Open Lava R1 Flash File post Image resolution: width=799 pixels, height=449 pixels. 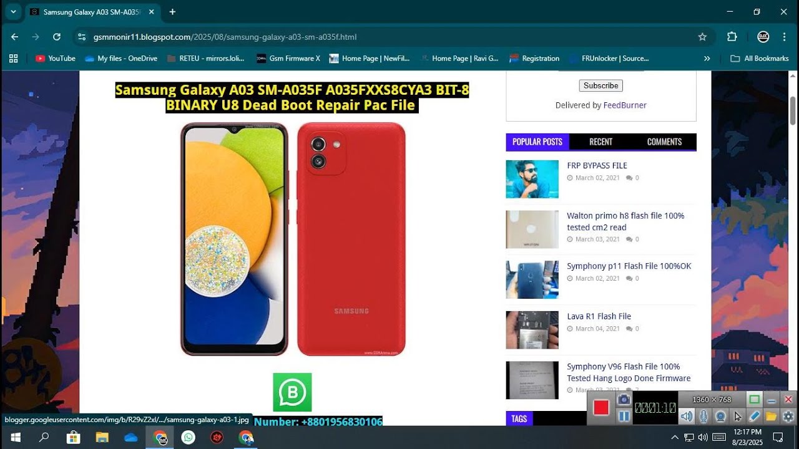pos(599,316)
